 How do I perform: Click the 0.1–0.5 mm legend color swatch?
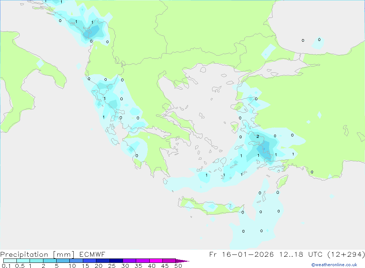[x=10, y=261]
